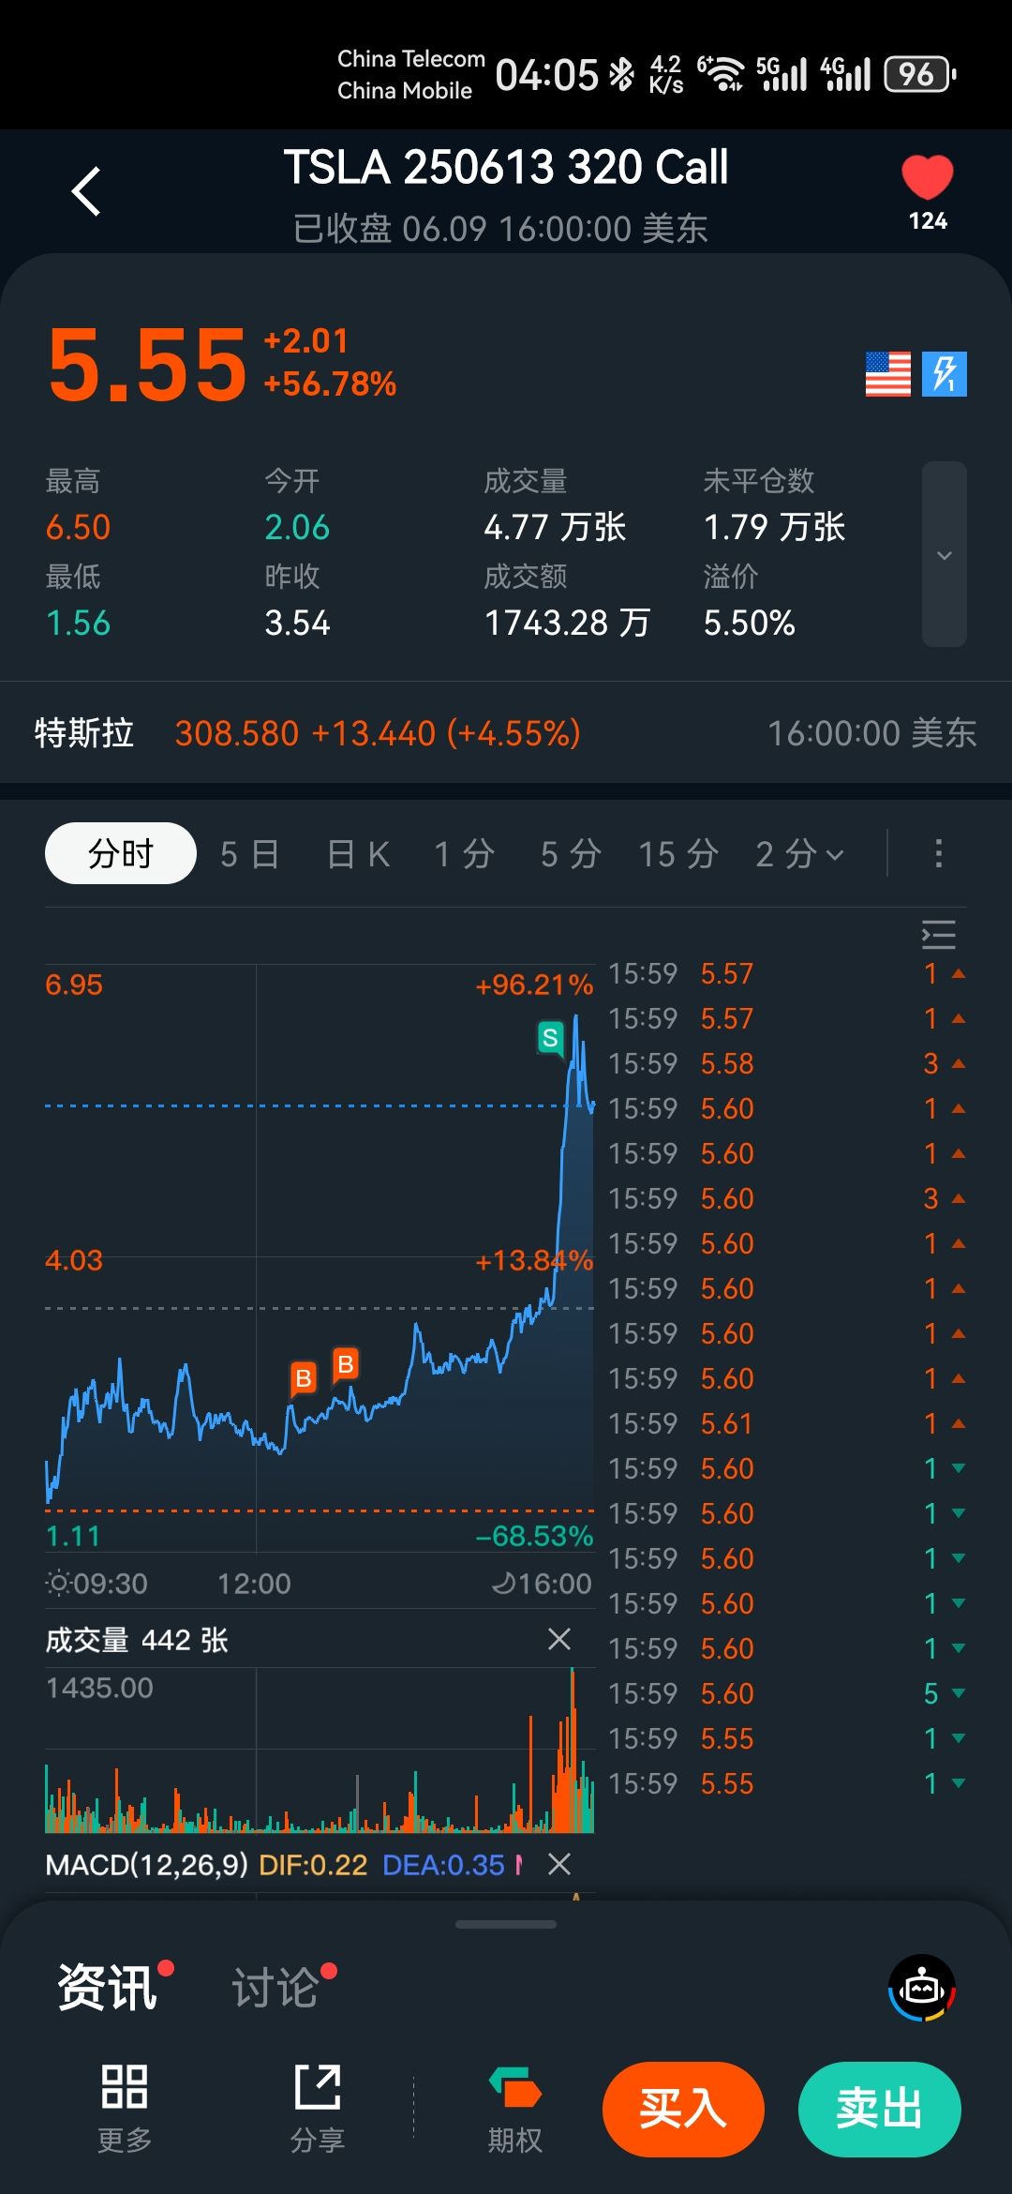Viewport: 1012px width, 2194px height.
Task: Tap the AI assistant robot icon
Action: pyautogui.click(x=922, y=1988)
